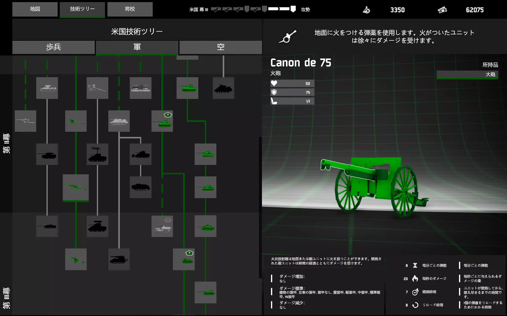The height and width of the screenshot is (316, 507).
Task: Click the tech tree vertical scrollbar
Action: [260, 207]
